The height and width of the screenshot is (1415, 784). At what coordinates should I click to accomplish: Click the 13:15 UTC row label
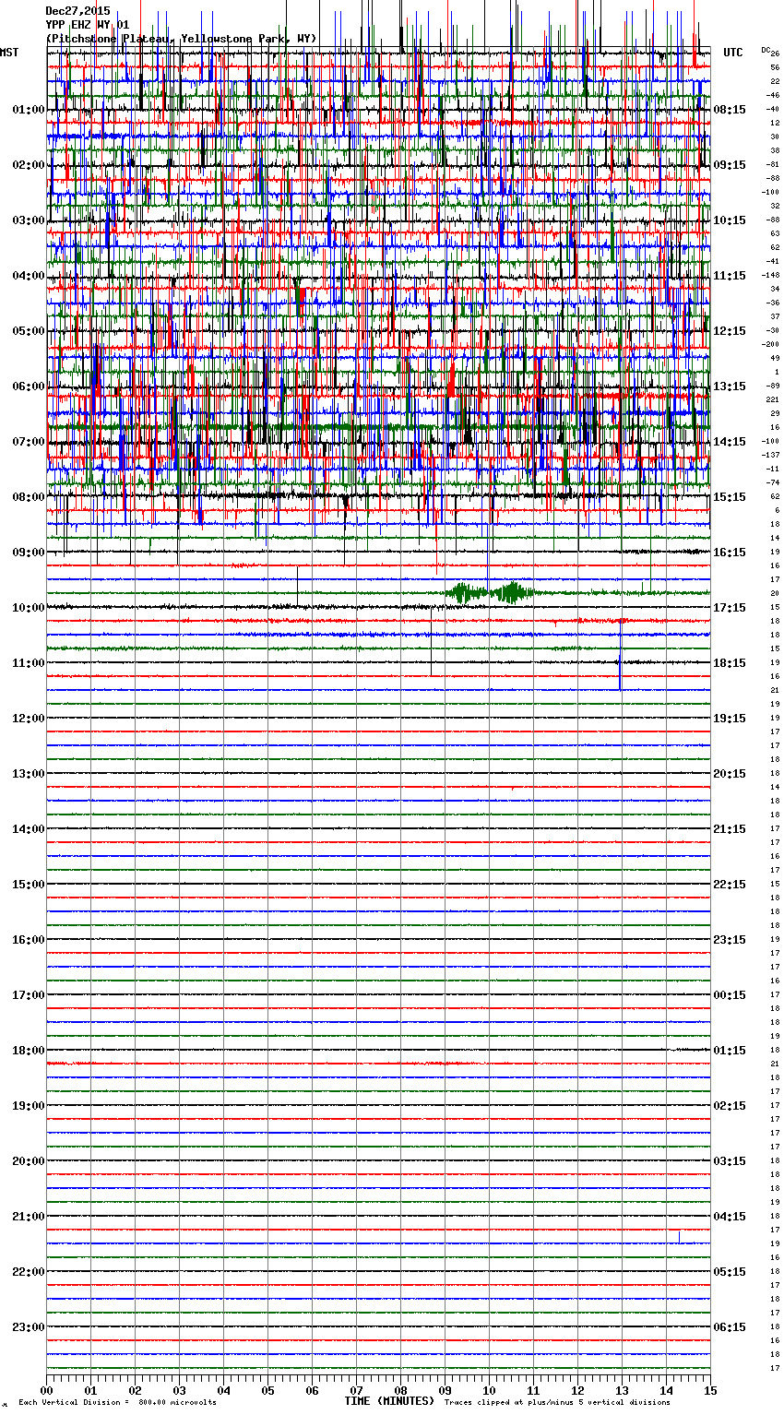(x=730, y=386)
